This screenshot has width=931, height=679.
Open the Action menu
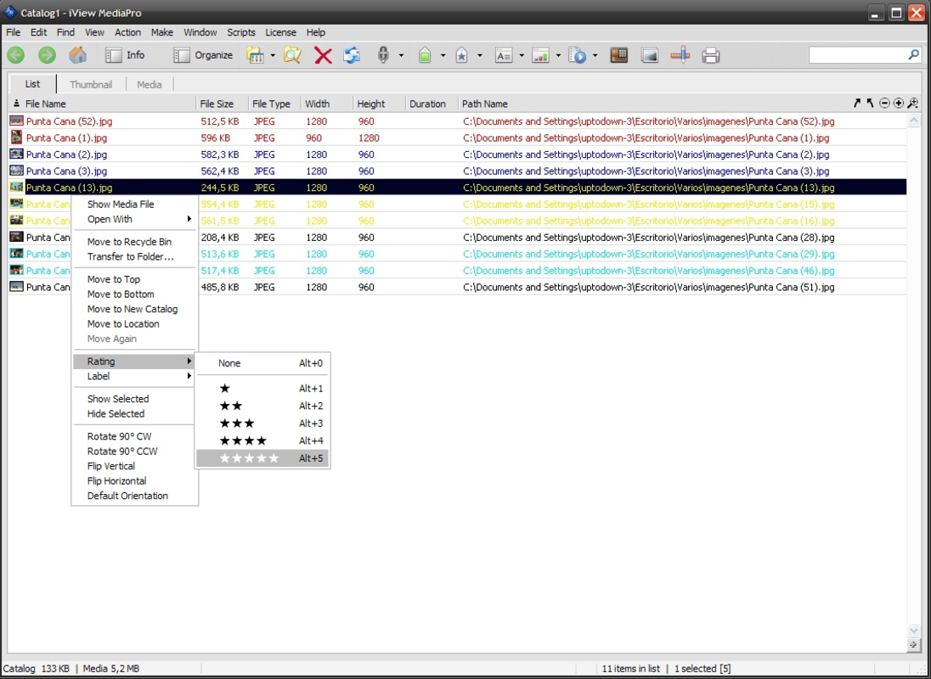[127, 32]
